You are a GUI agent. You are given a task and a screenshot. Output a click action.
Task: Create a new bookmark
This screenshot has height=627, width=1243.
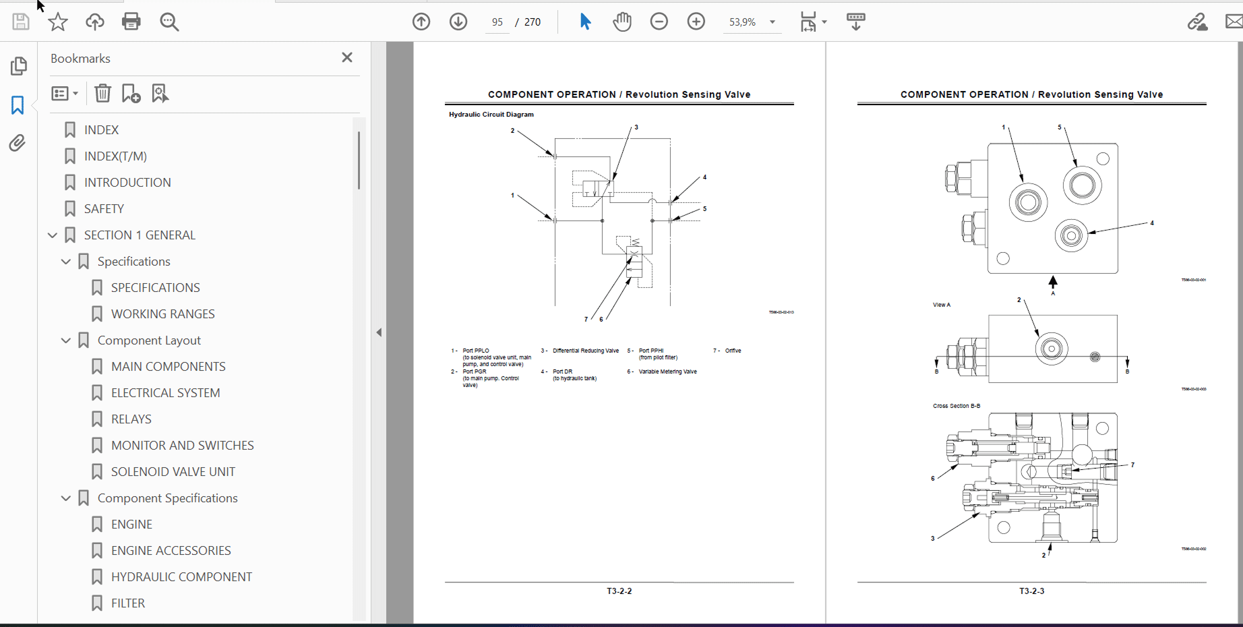click(130, 93)
